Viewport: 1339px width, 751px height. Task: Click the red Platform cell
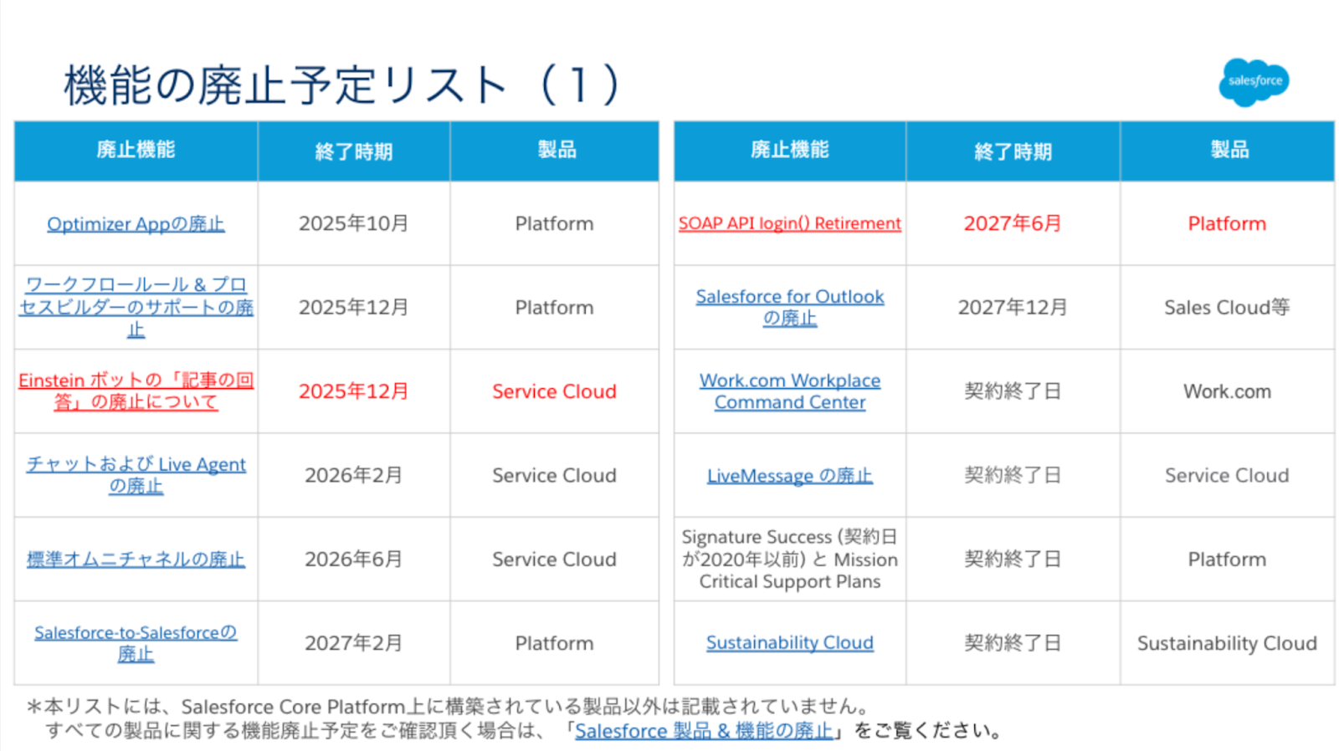point(1227,223)
